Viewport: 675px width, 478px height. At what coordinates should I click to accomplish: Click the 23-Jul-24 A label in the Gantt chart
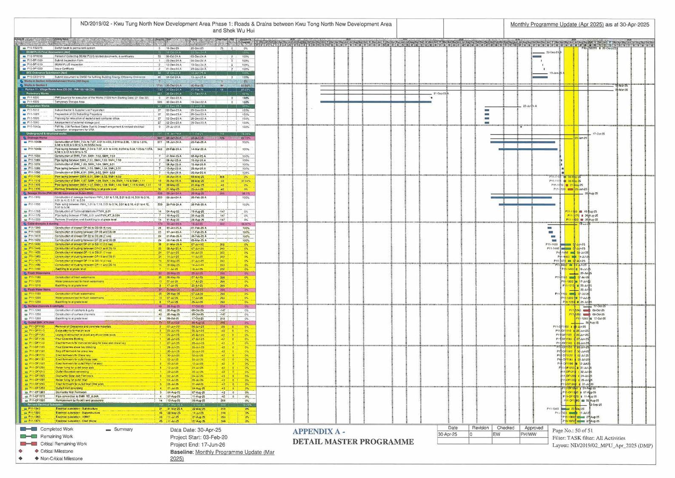pyautogui.click(x=530, y=106)
